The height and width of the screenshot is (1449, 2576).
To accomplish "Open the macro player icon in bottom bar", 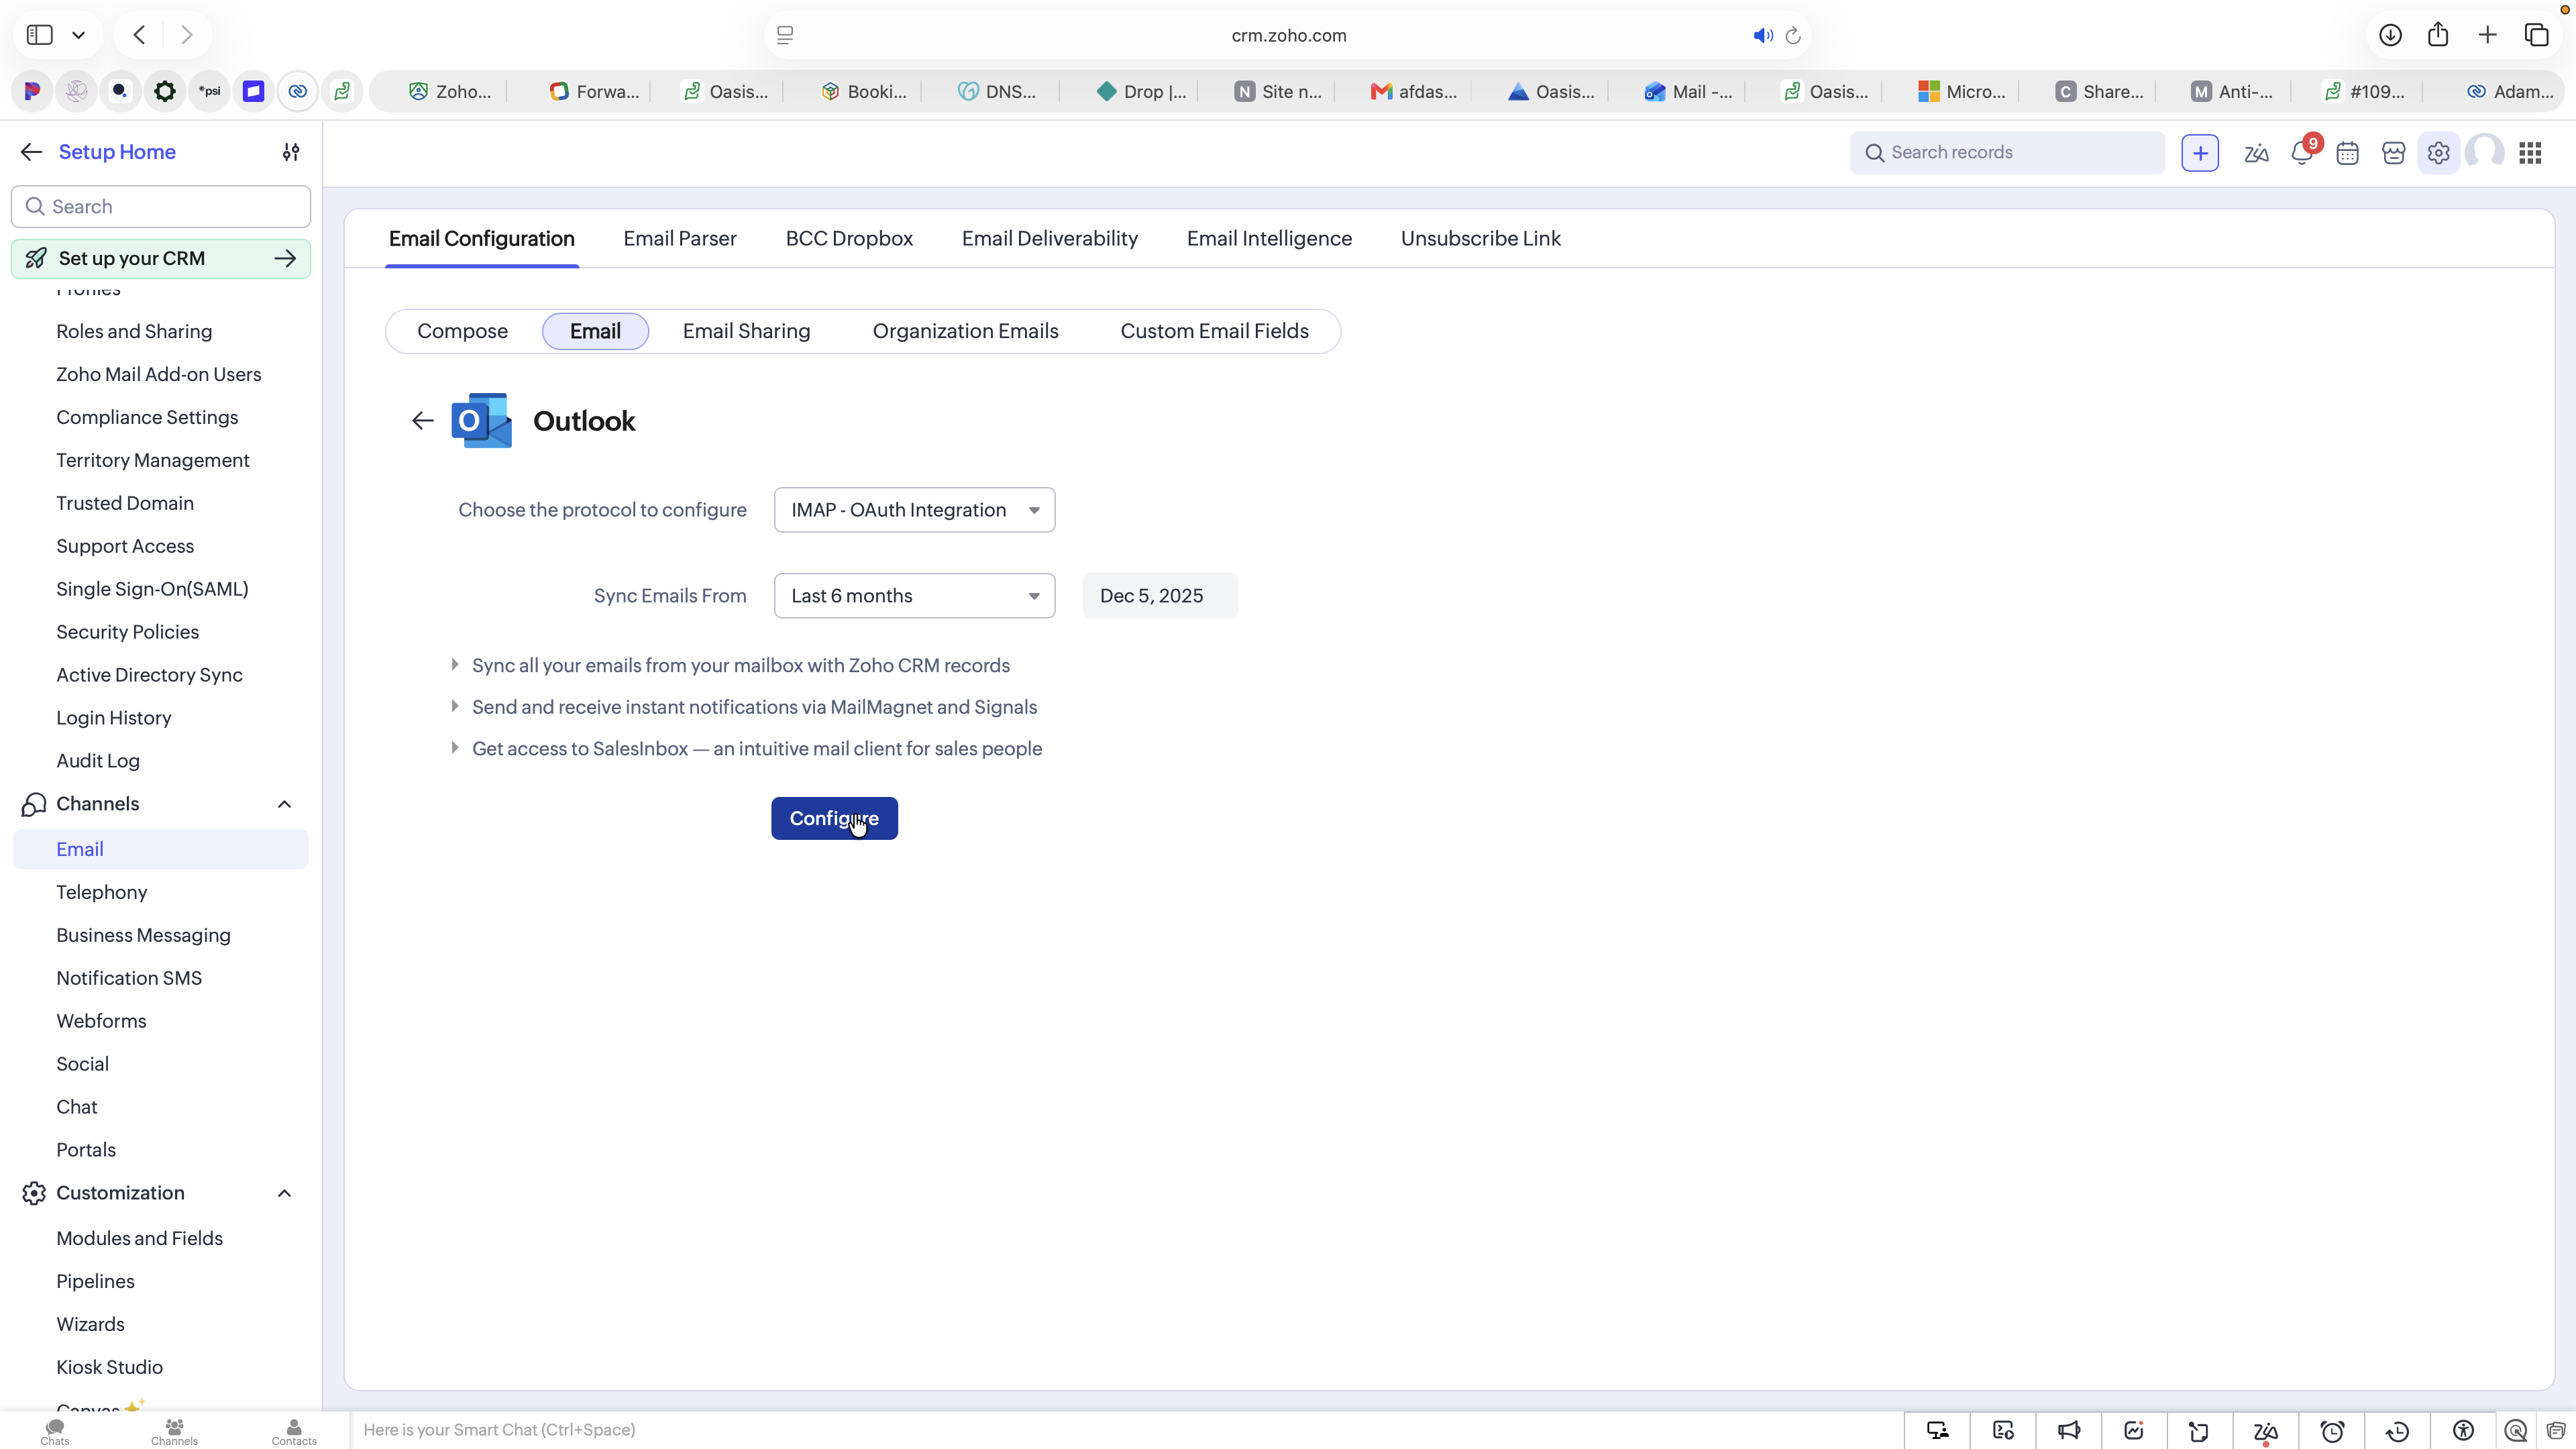I will (2003, 1431).
